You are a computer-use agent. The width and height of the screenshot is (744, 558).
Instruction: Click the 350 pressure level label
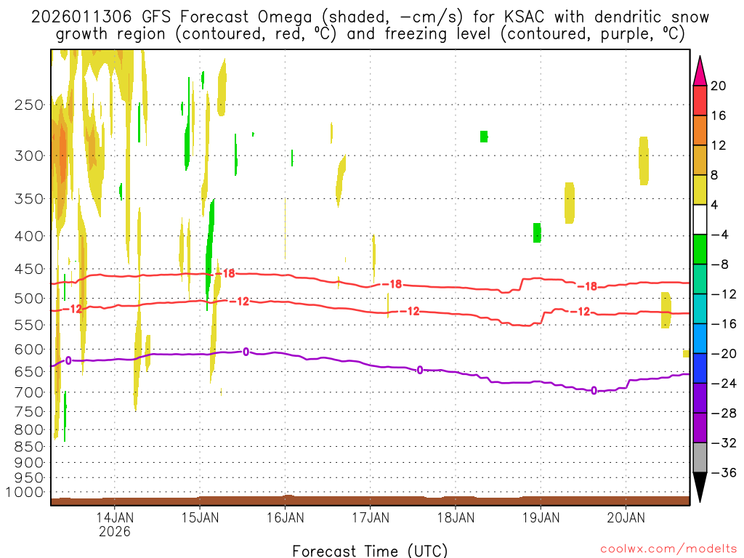[x=29, y=199]
